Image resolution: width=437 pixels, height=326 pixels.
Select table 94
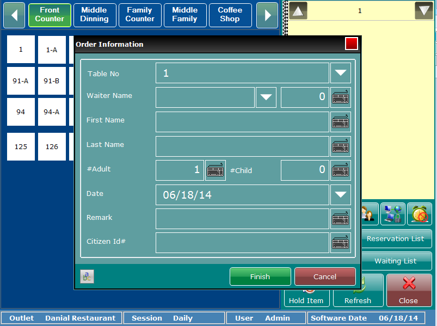21,112
